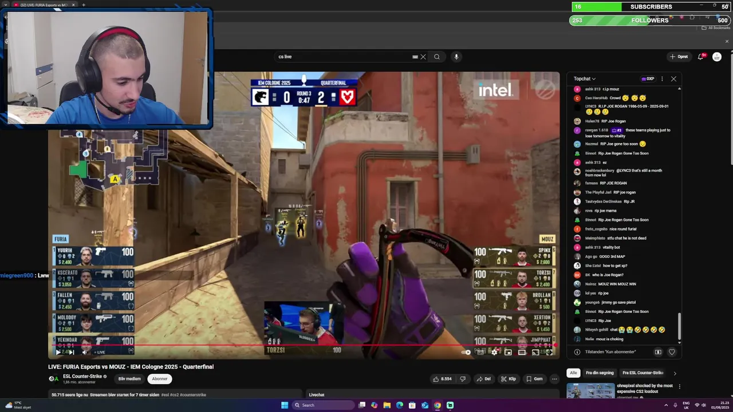
Task: Open more actions ellipsis below the video
Action: tap(554, 379)
